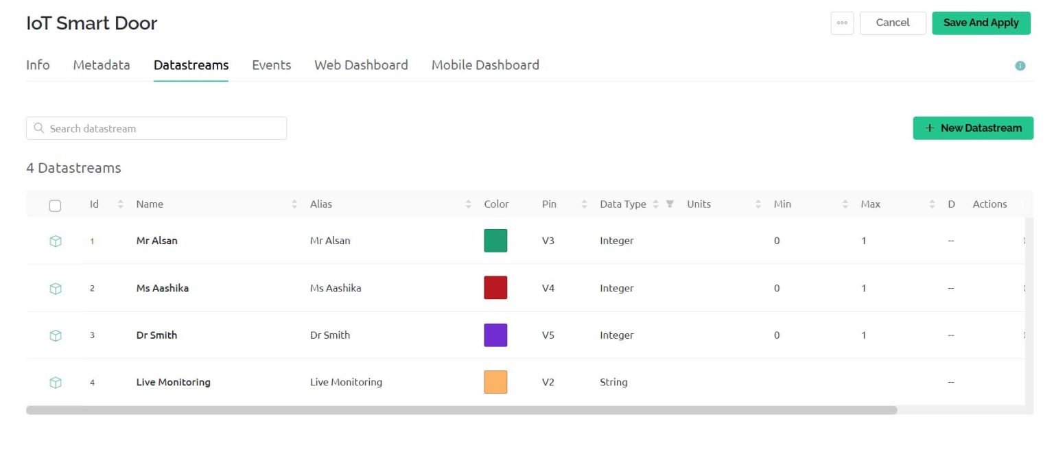Image resolution: width=1054 pixels, height=454 pixels.
Task: Sort datastreams by Id column
Action: 121,204
